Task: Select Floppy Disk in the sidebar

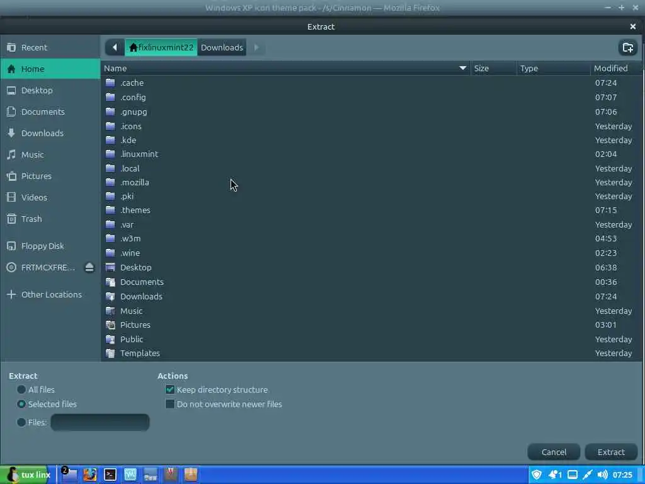Action: 50,246
